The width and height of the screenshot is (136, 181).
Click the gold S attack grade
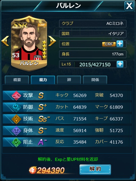click(x=41, y=96)
